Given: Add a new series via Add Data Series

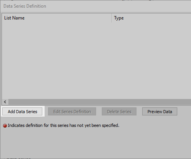Looking at the screenshot, I should pos(22,112).
